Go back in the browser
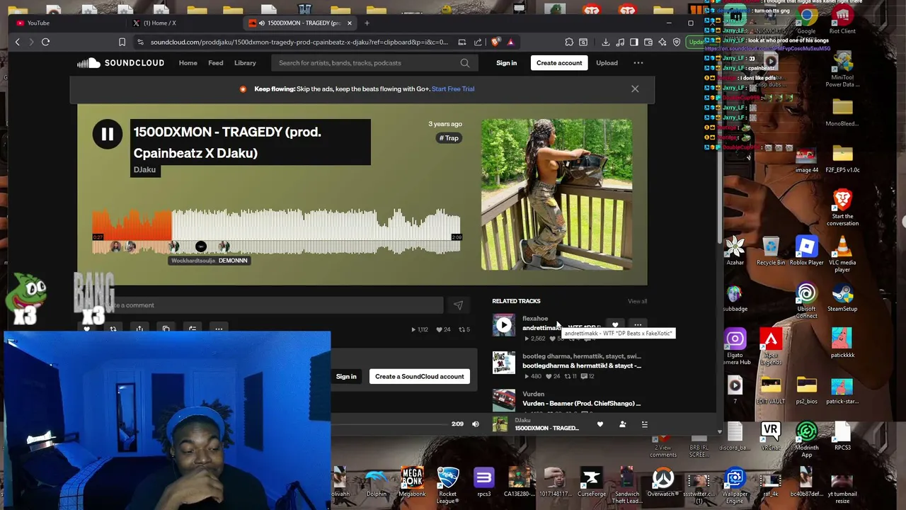 click(18, 42)
